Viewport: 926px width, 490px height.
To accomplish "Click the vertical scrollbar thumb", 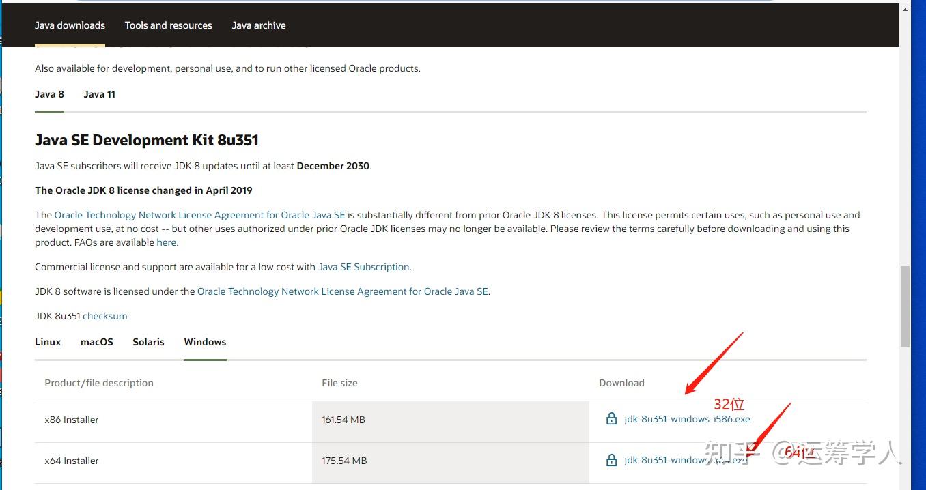I will pyautogui.click(x=906, y=306).
